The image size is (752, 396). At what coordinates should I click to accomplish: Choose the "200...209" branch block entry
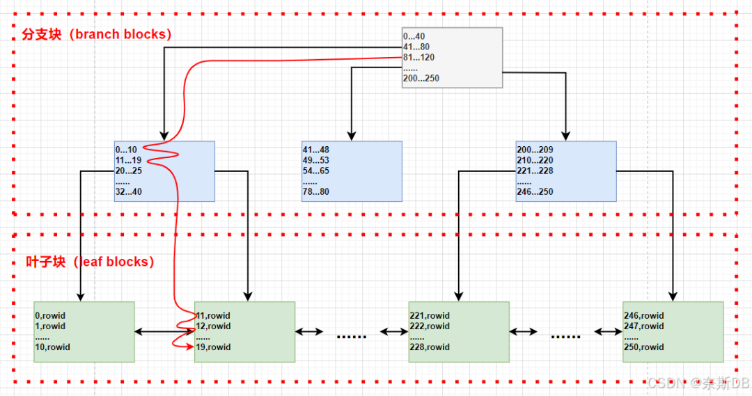click(x=535, y=150)
